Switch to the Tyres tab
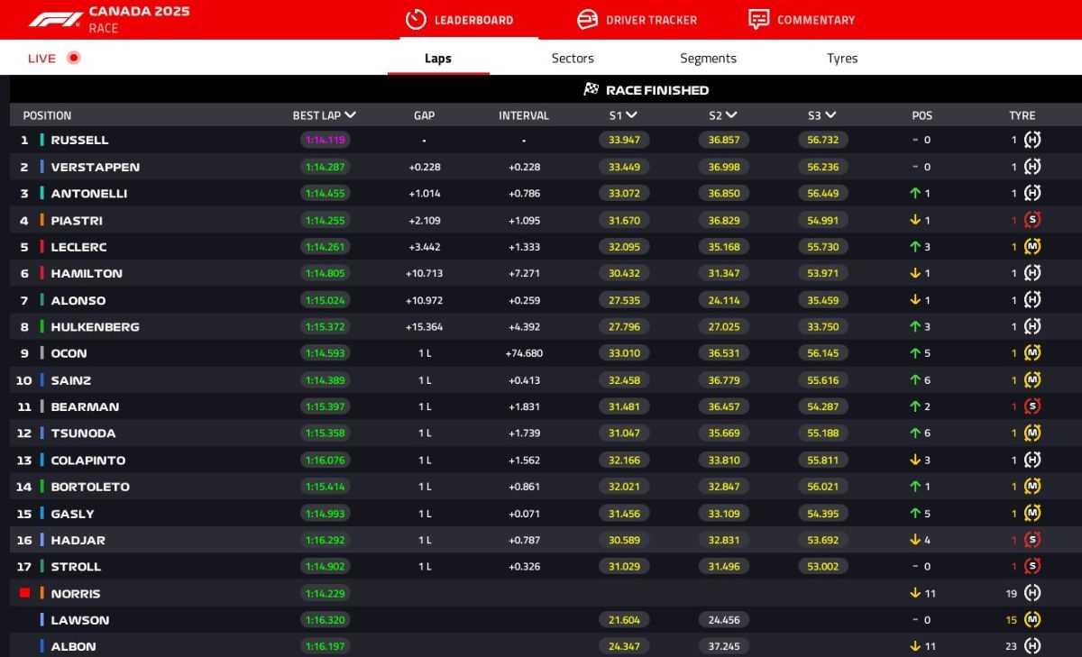The image size is (1082, 657). click(x=842, y=59)
